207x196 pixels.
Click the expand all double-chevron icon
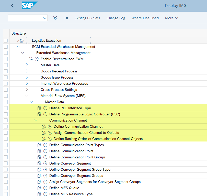point(55,18)
